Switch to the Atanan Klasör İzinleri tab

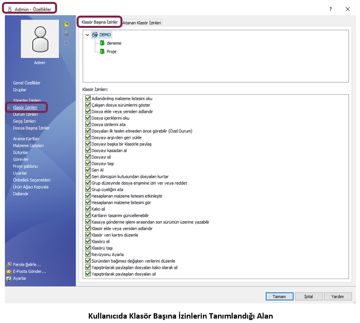pyautogui.click(x=142, y=22)
